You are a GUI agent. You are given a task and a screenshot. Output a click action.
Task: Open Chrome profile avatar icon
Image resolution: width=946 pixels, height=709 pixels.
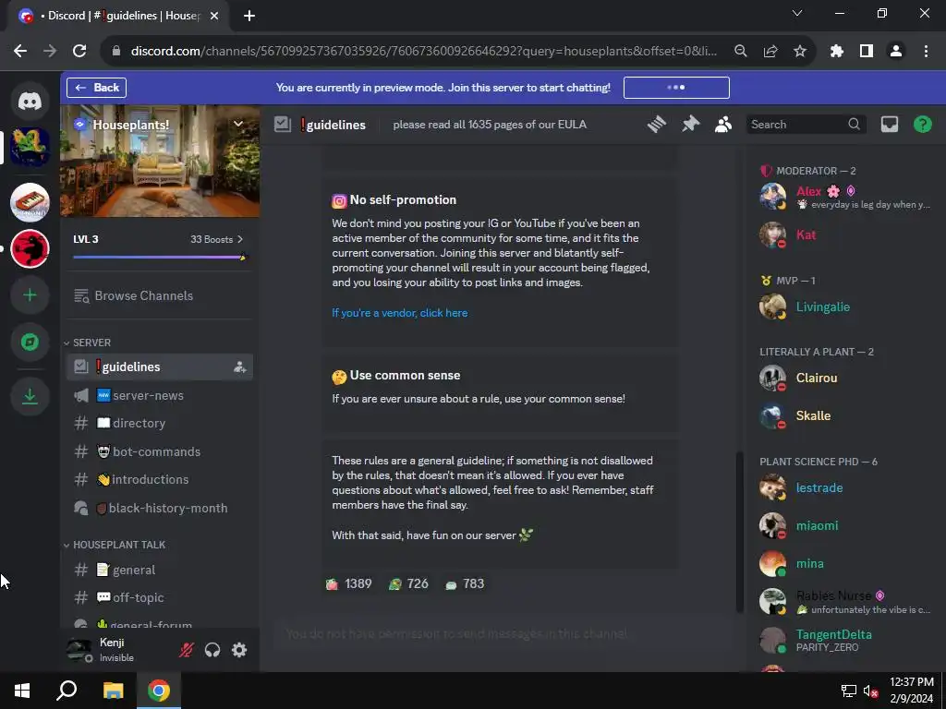click(x=896, y=52)
